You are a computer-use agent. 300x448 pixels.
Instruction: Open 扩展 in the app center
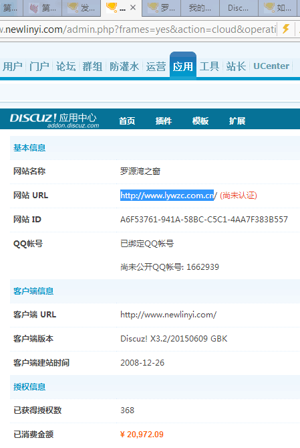(237, 121)
